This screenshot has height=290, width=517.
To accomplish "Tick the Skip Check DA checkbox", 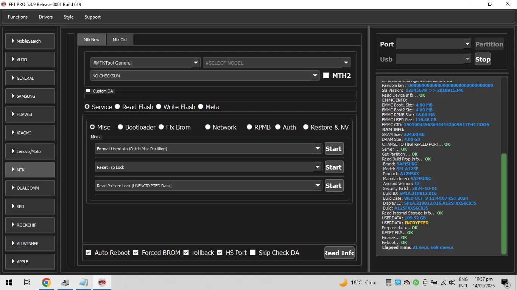I will (x=253, y=253).
